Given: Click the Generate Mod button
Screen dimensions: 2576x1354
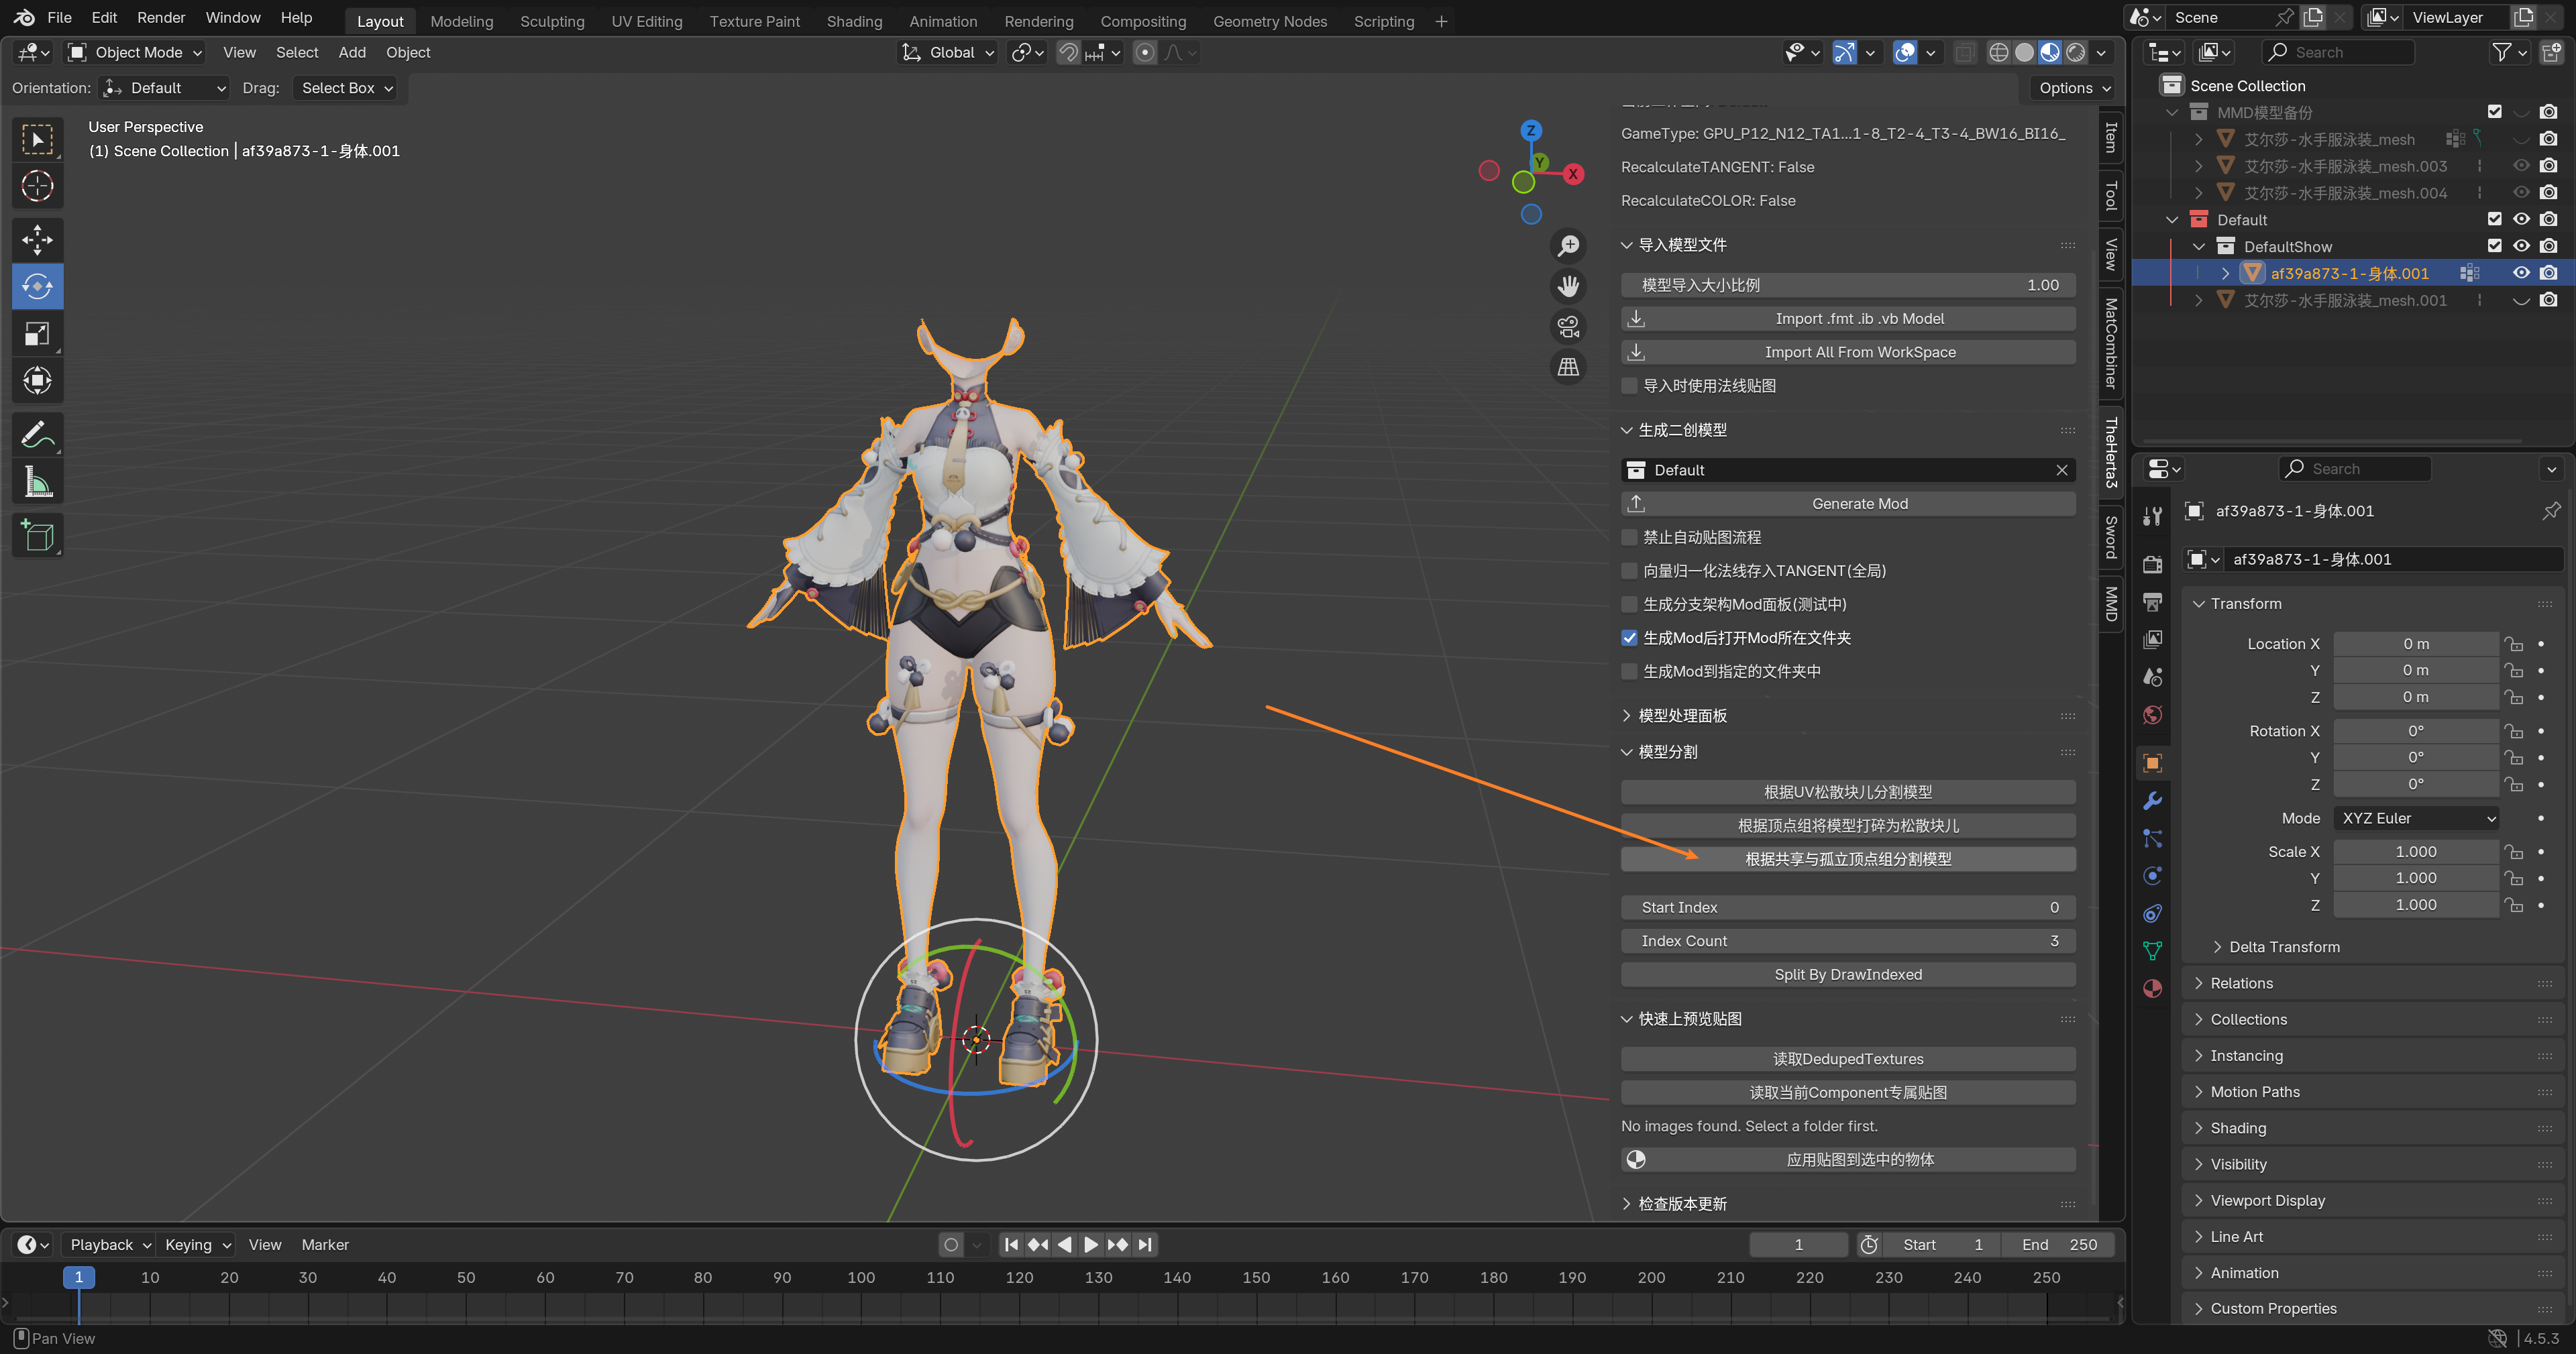Looking at the screenshot, I should click(x=1847, y=504).
